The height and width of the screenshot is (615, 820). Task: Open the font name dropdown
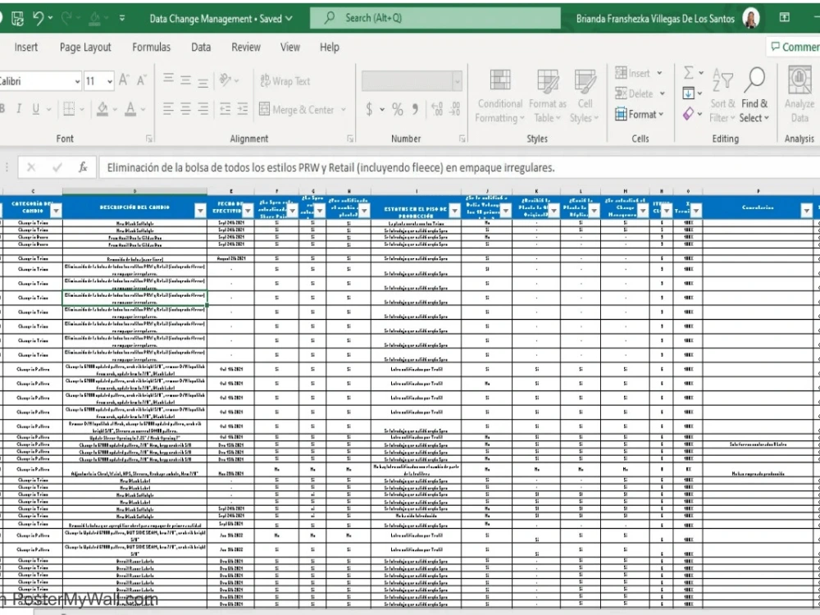click(x=77, y=81)
